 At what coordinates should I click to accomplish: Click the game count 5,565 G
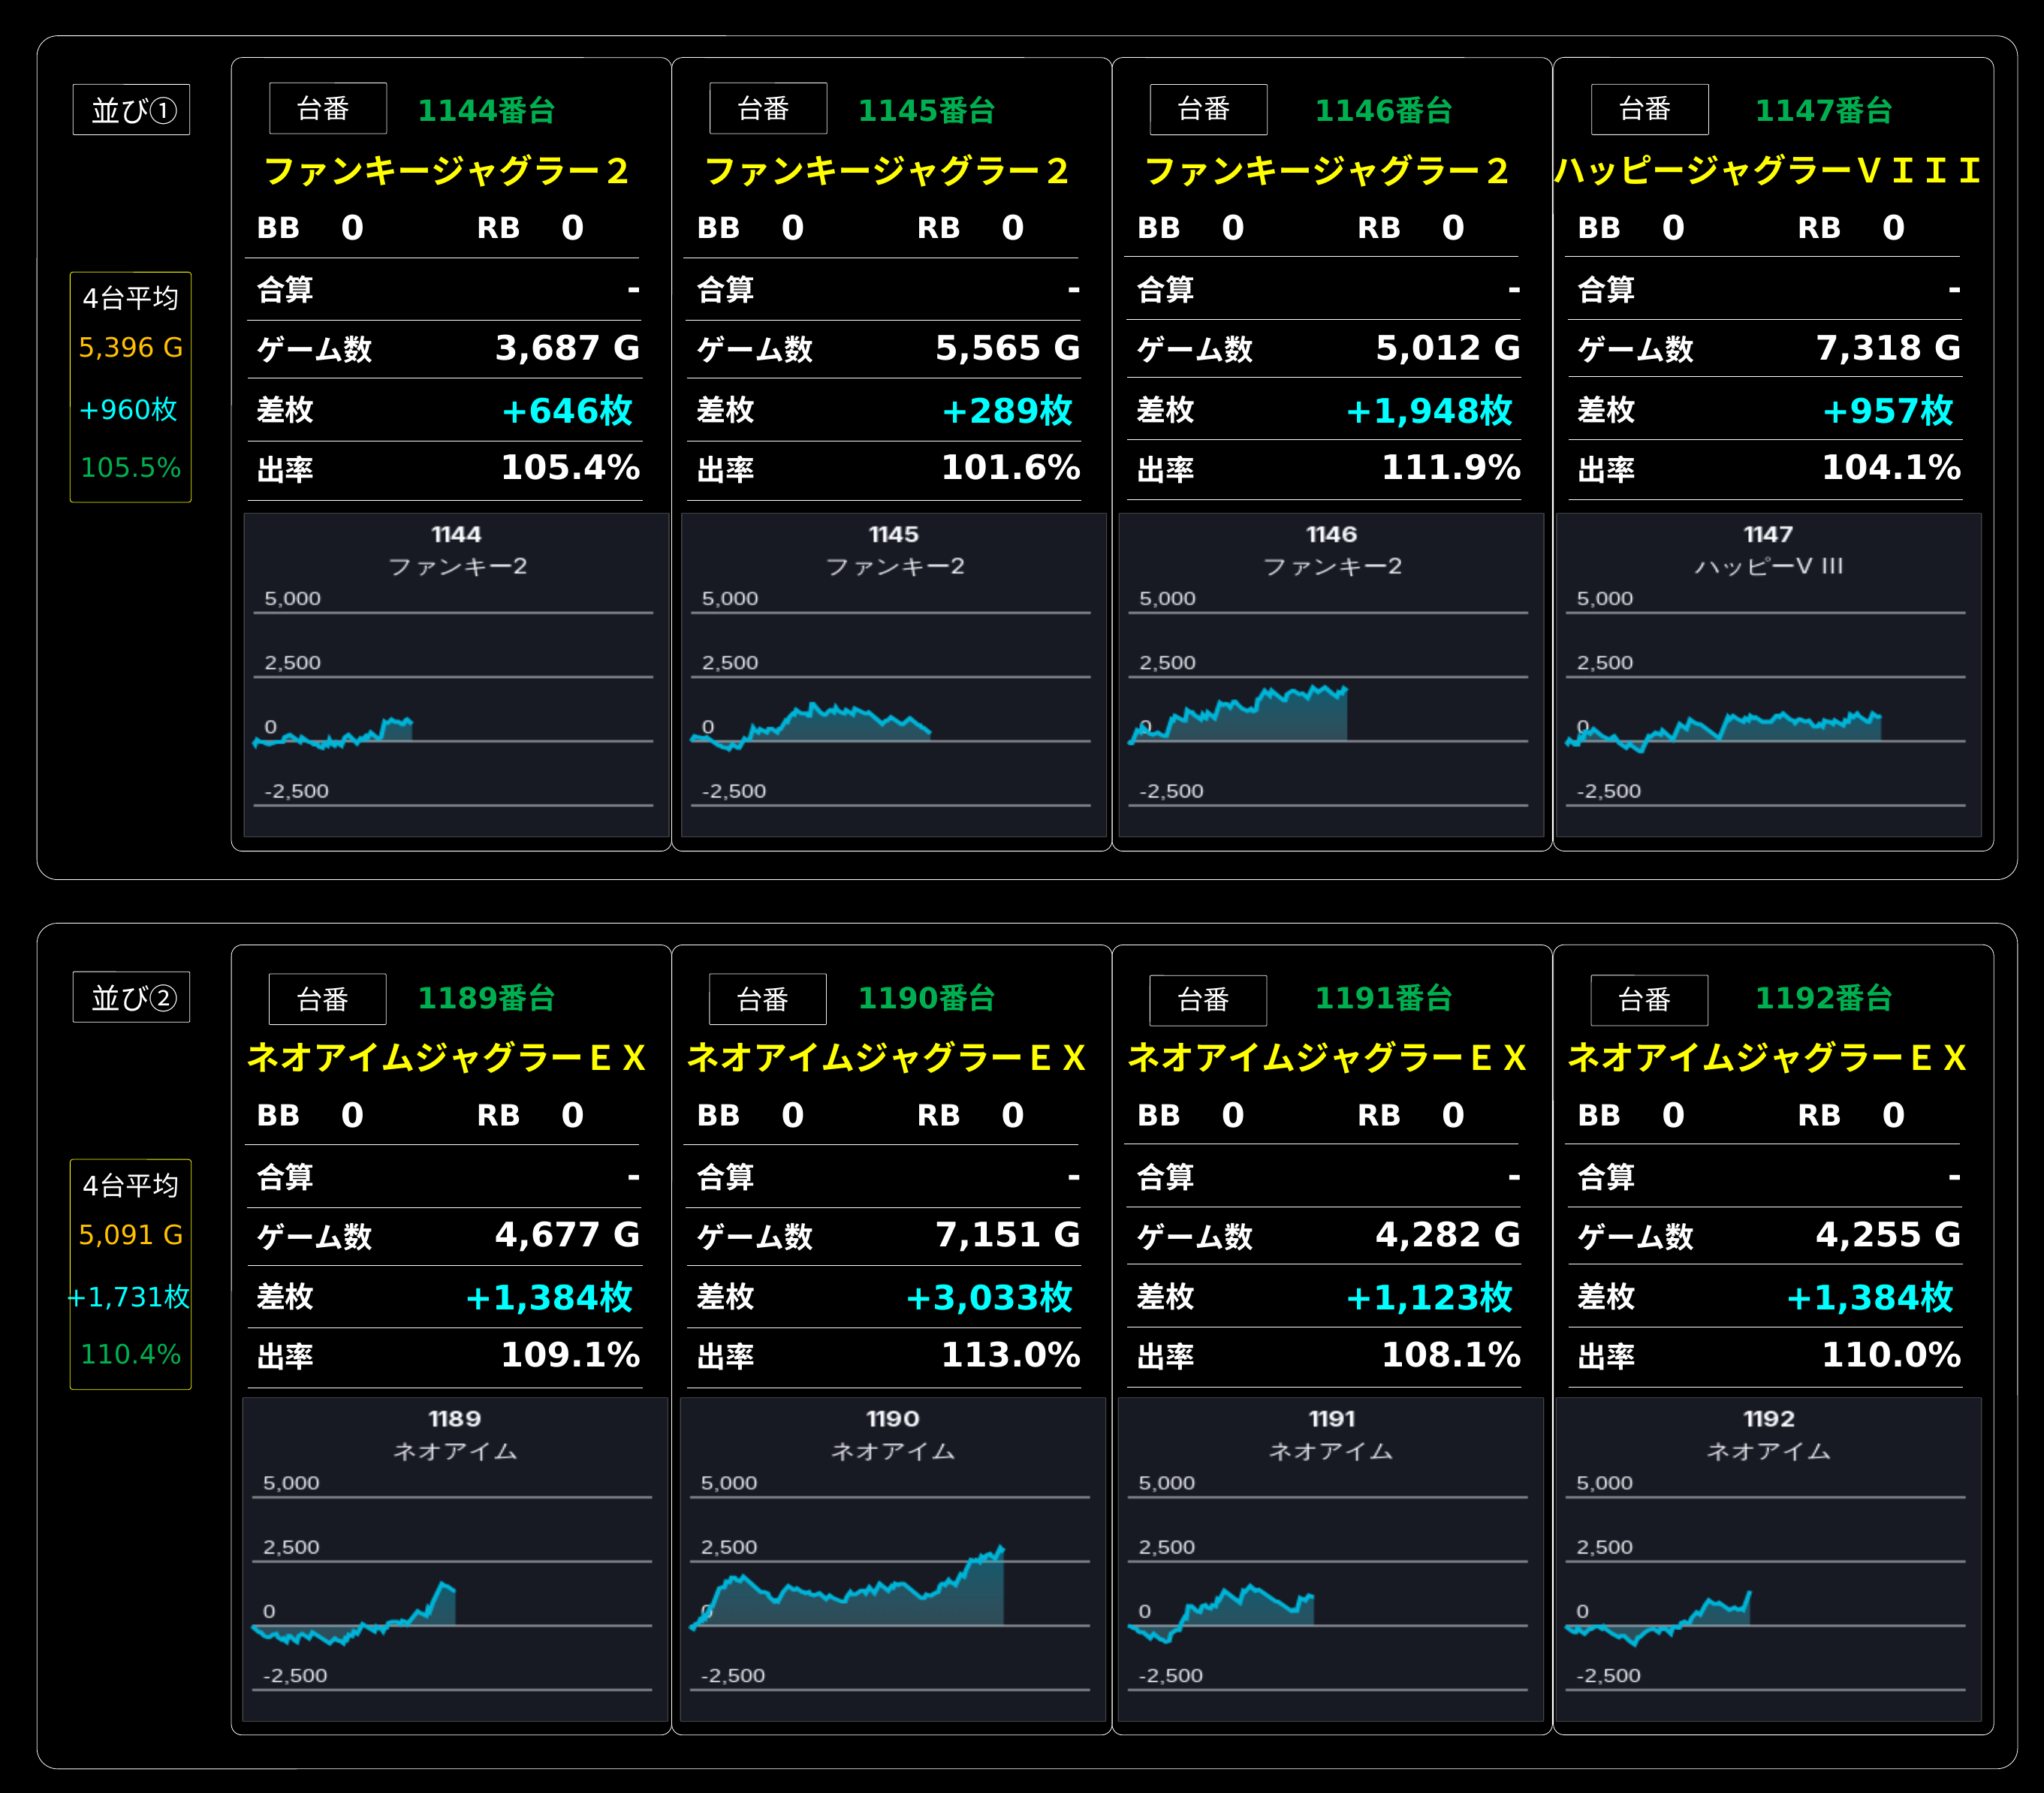1007,348
